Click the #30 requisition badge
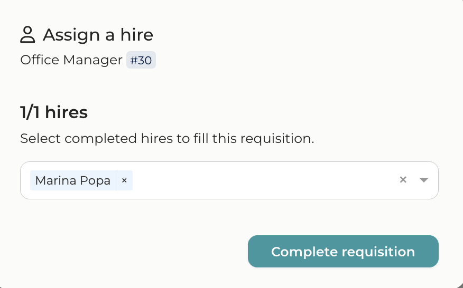Screen dimensions: 463x288 [141, 61]
